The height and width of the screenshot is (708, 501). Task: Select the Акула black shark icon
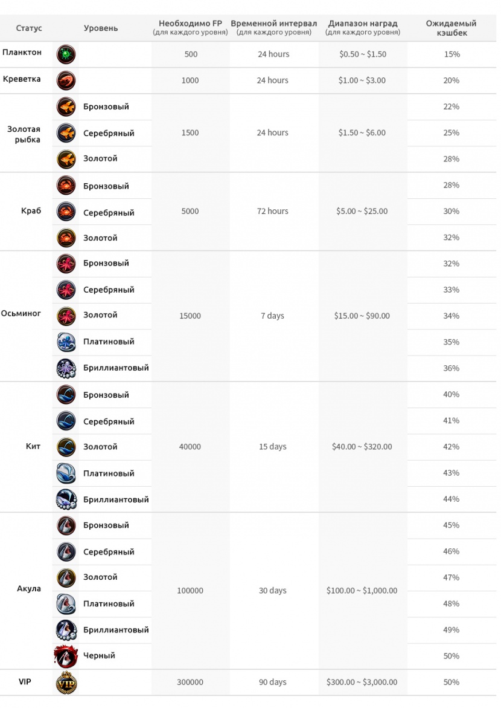tap(66, 656)
